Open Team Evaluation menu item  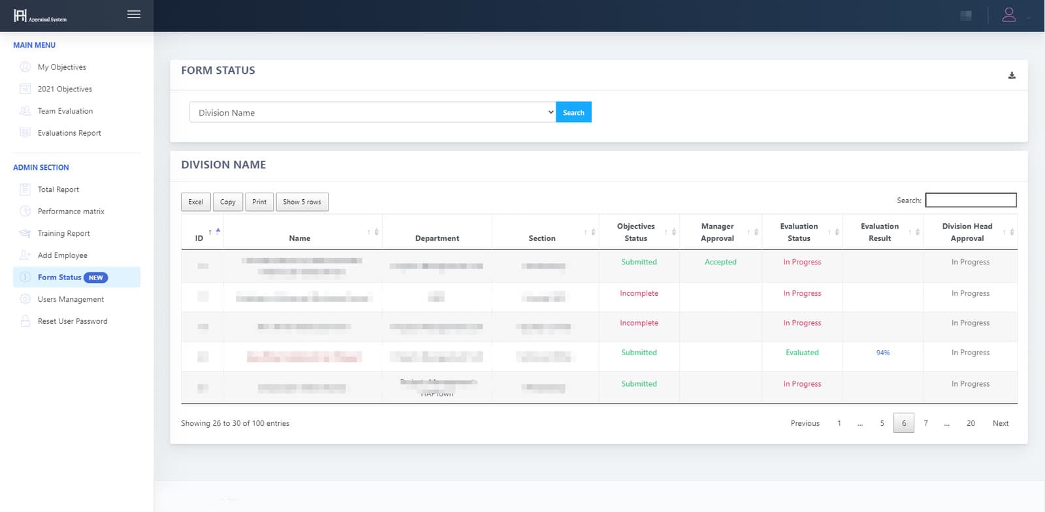point(65,111)
